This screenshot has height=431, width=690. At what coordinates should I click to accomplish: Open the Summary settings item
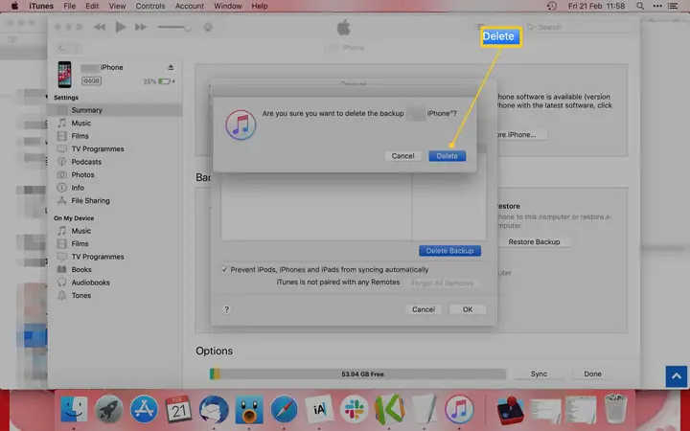pyautogui.click(x=115, y=110)
